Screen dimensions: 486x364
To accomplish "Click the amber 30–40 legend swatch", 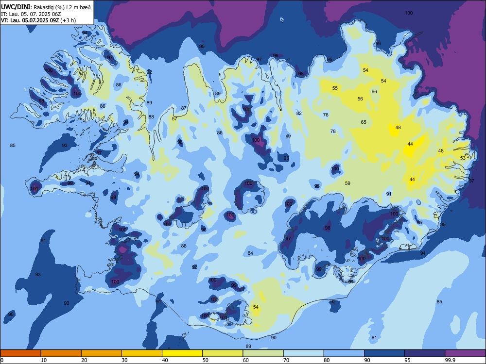I will (x=142, y=353).
